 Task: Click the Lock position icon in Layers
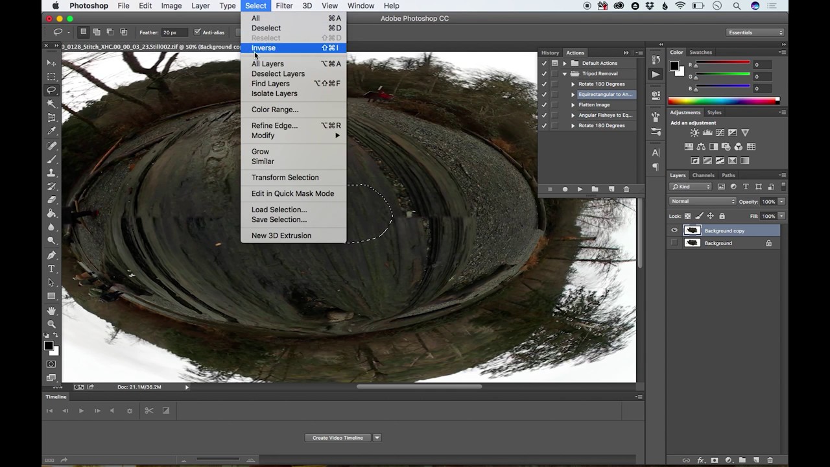pos(710,216)
